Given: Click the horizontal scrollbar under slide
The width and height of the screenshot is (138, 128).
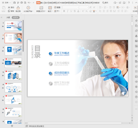Looking at the screenshot, I should [x=75, y=123].
